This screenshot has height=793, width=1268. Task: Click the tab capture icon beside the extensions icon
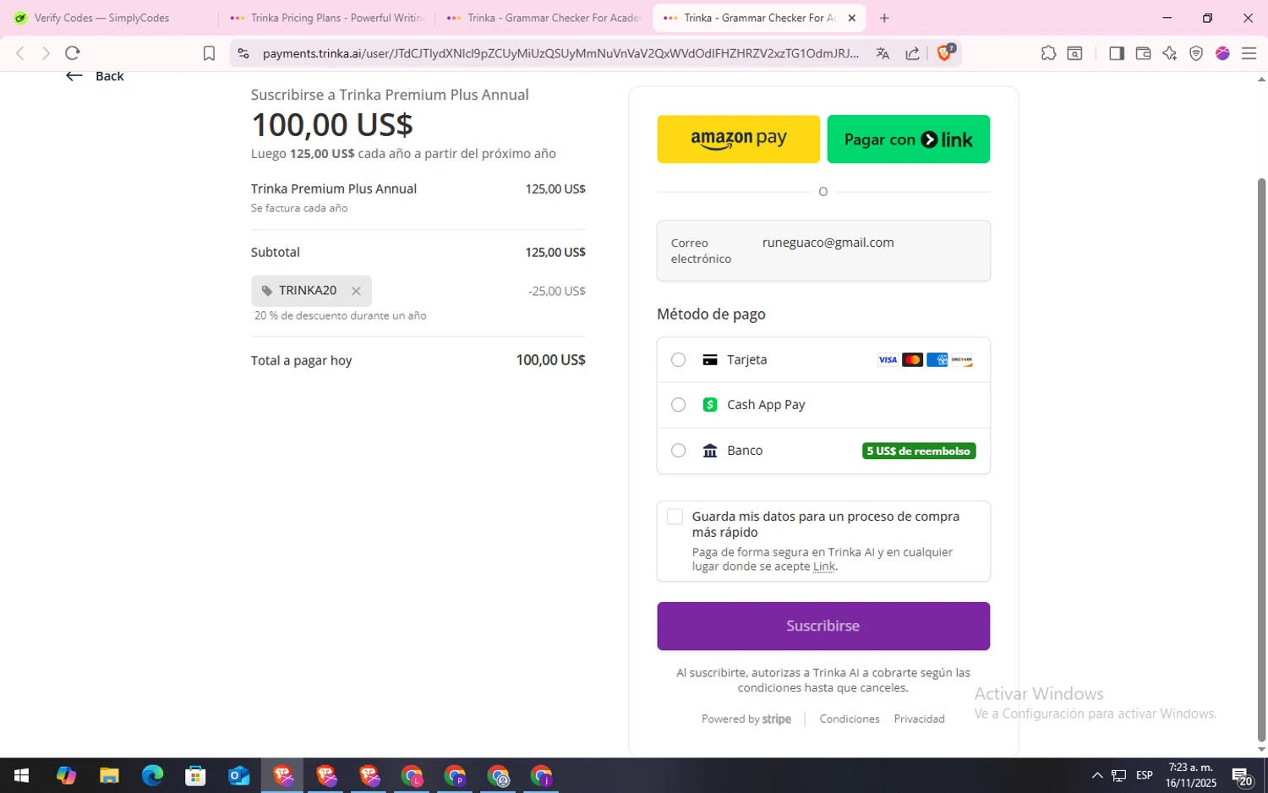1074,53
